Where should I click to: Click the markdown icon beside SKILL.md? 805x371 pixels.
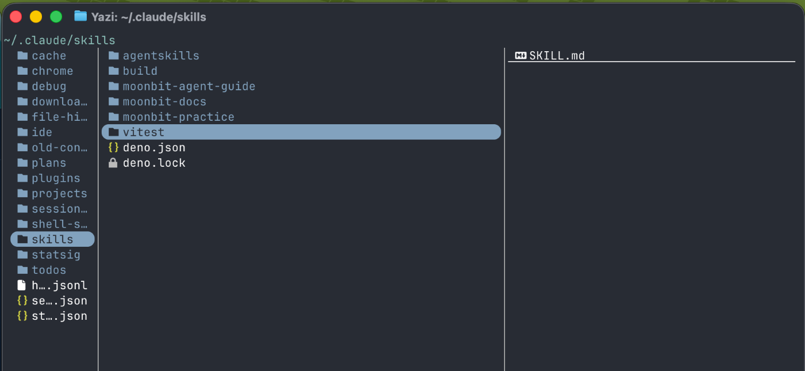click(520, 56)
